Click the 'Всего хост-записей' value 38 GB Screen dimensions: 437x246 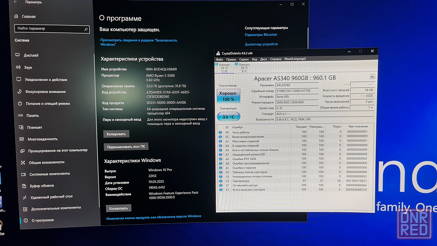(362, 90)
